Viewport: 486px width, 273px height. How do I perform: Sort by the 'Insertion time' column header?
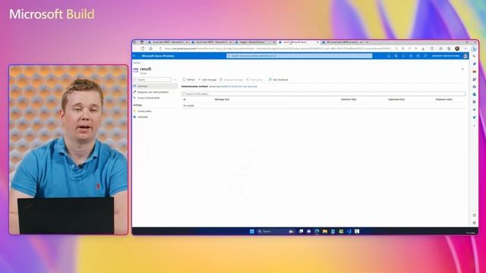349,99
